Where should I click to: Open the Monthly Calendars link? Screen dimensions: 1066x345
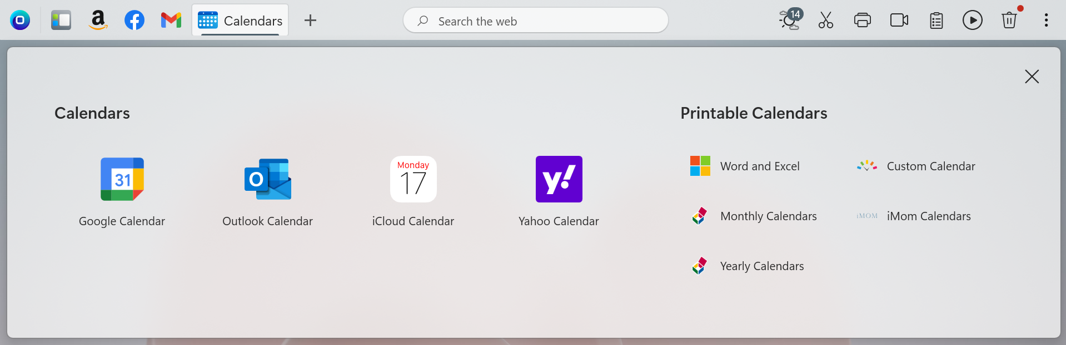754,216
